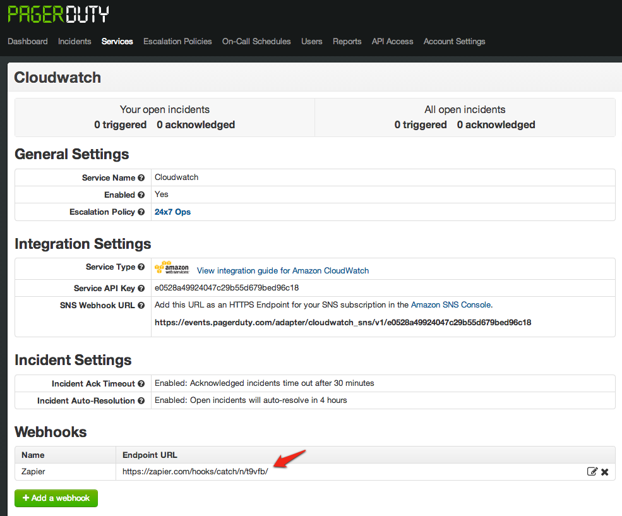Click all open incidents 0 triggered

pos(421,124)
